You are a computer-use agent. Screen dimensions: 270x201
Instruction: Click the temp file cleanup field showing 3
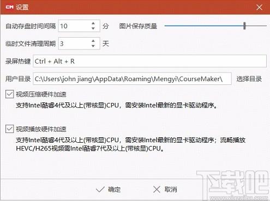pyautogui.click(x=79, y=44)
